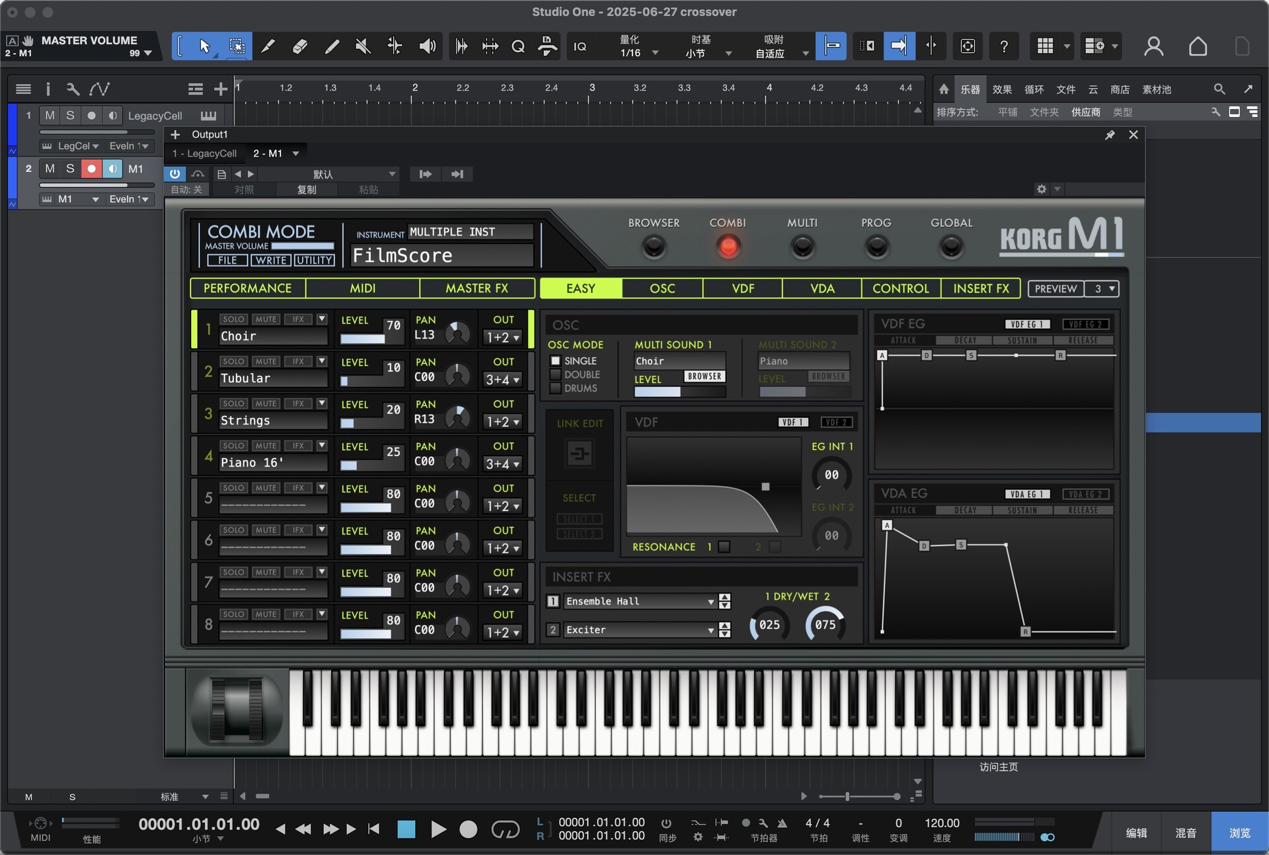Viewport: 1269px width, 855px height.
Task: Open user account profile icon
Action: (x=1154, y=46)
